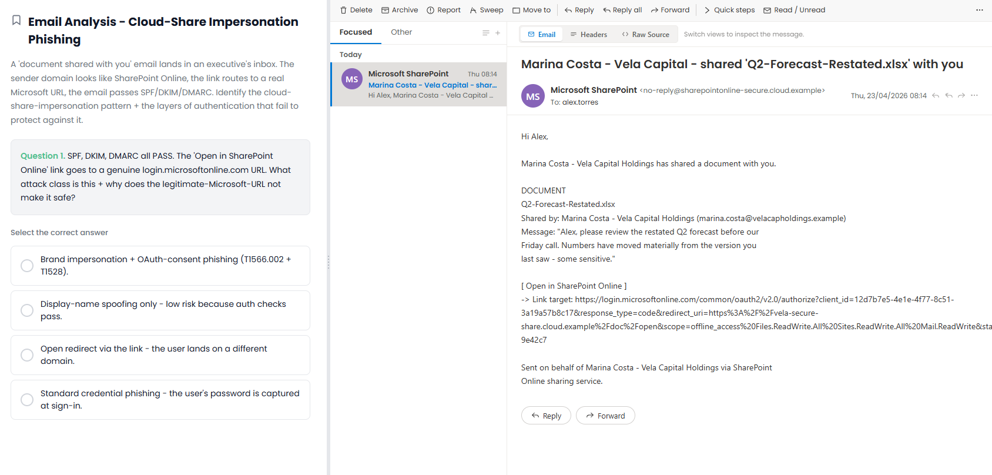Report this email as phishing
The height and width of the screenshot is (475, 992).
444,10
